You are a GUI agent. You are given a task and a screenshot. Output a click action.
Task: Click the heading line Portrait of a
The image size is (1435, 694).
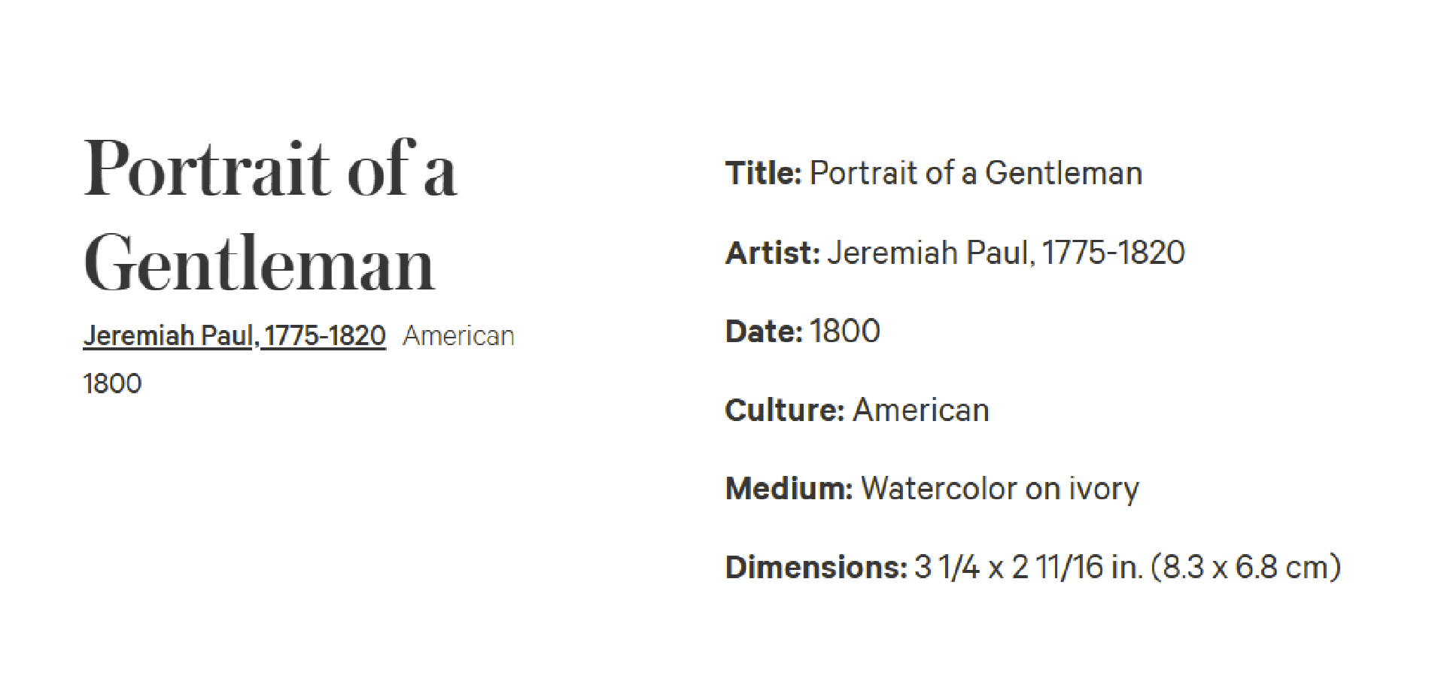(270, 168)
